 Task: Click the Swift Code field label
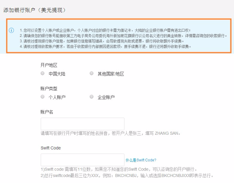[x=50, y=148]
